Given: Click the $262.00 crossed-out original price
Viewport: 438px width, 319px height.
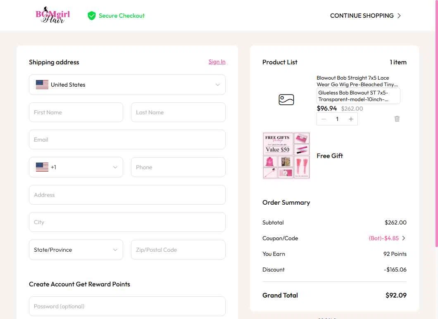Looking at the screenshot, I should [352, 109].
